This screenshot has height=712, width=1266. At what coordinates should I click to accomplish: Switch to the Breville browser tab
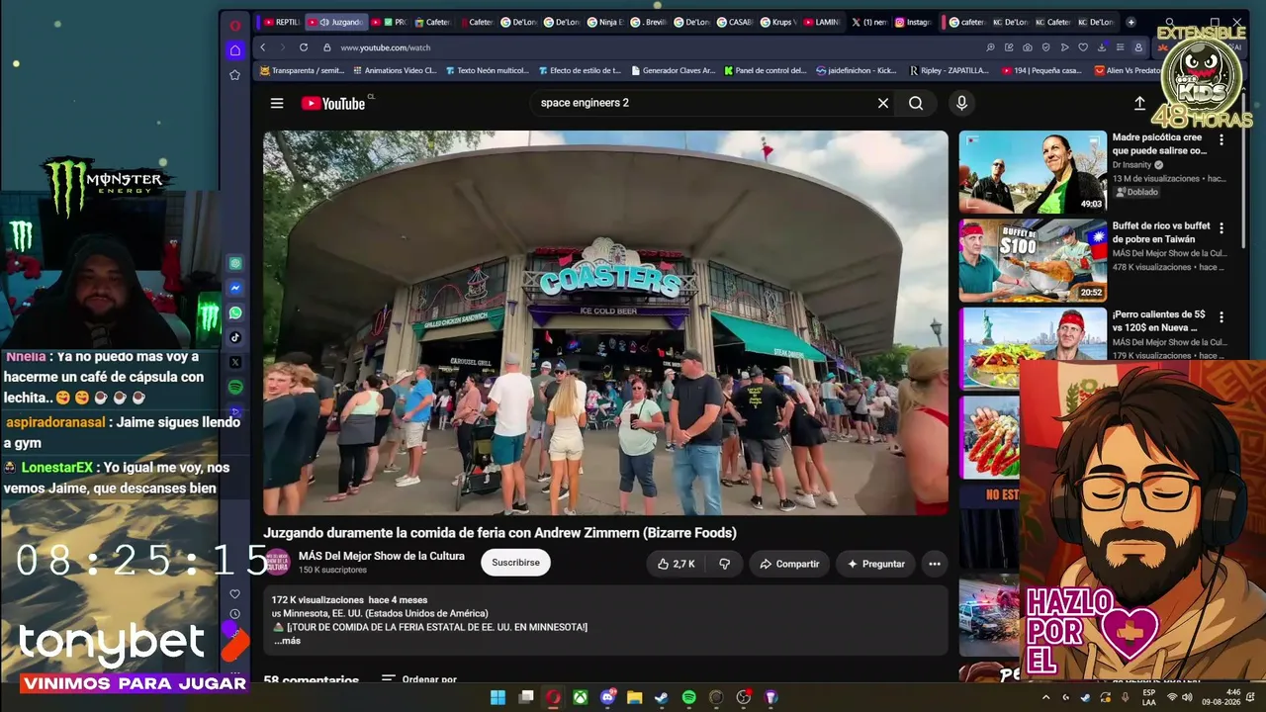click(650, 22)
